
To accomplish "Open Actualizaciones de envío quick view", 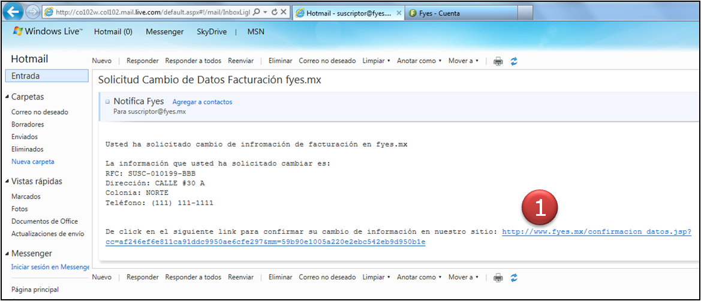I will pyautogui.click(x=48, y=234).
